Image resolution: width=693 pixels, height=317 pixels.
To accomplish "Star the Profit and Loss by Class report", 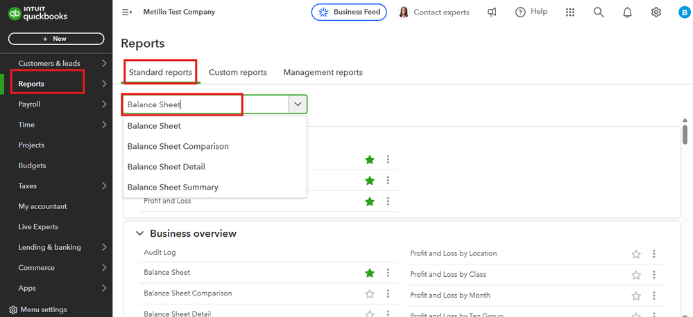I will [x=636, y=275].
